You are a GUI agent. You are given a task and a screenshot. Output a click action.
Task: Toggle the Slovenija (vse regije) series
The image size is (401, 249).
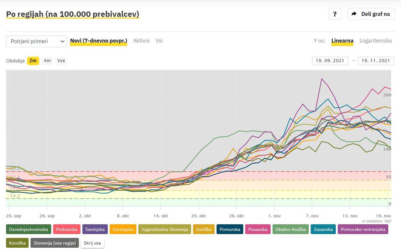54,243
